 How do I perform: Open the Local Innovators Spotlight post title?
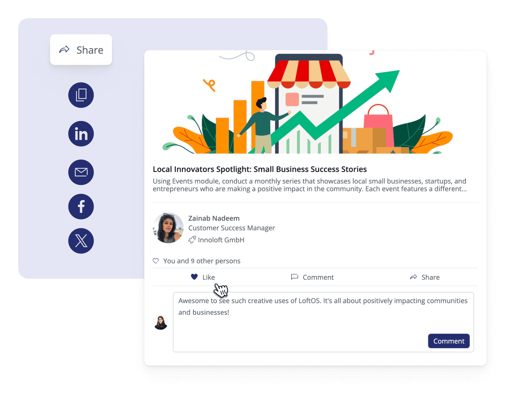tap(260, 169)
